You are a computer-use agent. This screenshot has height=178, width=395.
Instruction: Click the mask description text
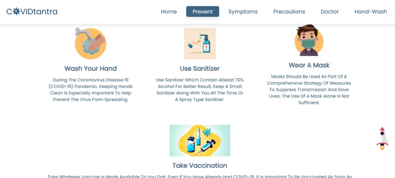point(309,89)
